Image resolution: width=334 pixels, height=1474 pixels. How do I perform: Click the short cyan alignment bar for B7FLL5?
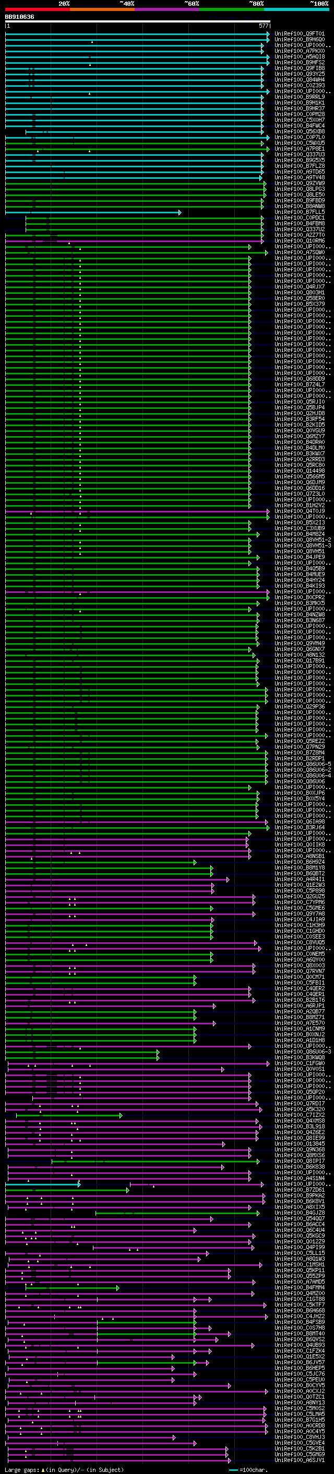pyautogui.click(x=93, y=212)
